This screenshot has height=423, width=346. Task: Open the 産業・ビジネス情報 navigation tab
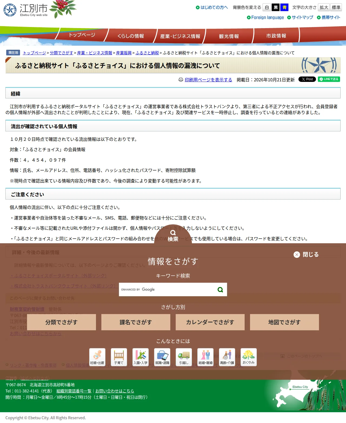(x=180, y=36)
